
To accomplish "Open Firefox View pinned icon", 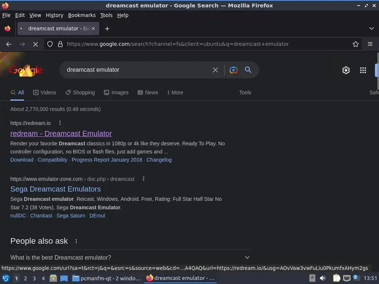I will pyautogui.click(x=7, y=28).
